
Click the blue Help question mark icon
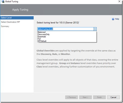(x=113, y=19)
